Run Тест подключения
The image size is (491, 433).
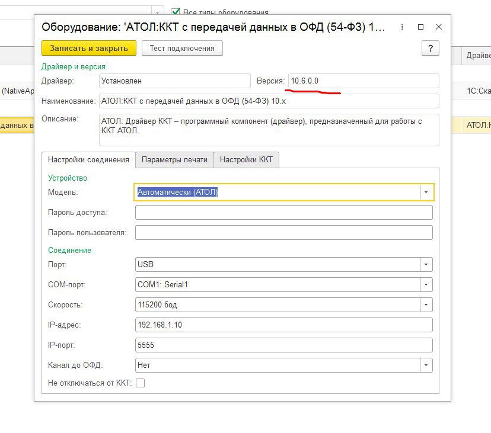point(182,48)
